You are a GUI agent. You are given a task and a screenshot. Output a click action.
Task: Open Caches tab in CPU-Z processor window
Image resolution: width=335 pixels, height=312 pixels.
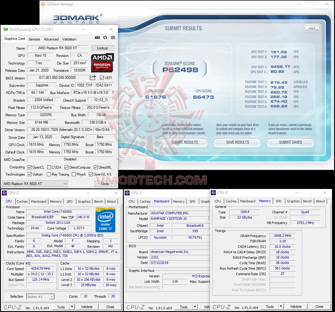pos(22,202)
